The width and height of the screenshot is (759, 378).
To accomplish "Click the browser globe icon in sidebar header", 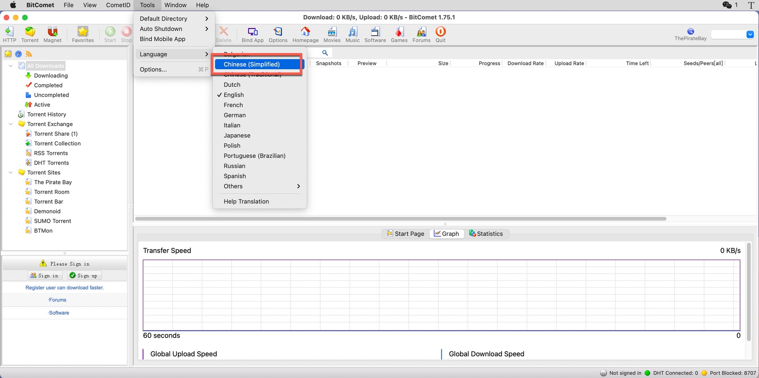I will point(18,54).
